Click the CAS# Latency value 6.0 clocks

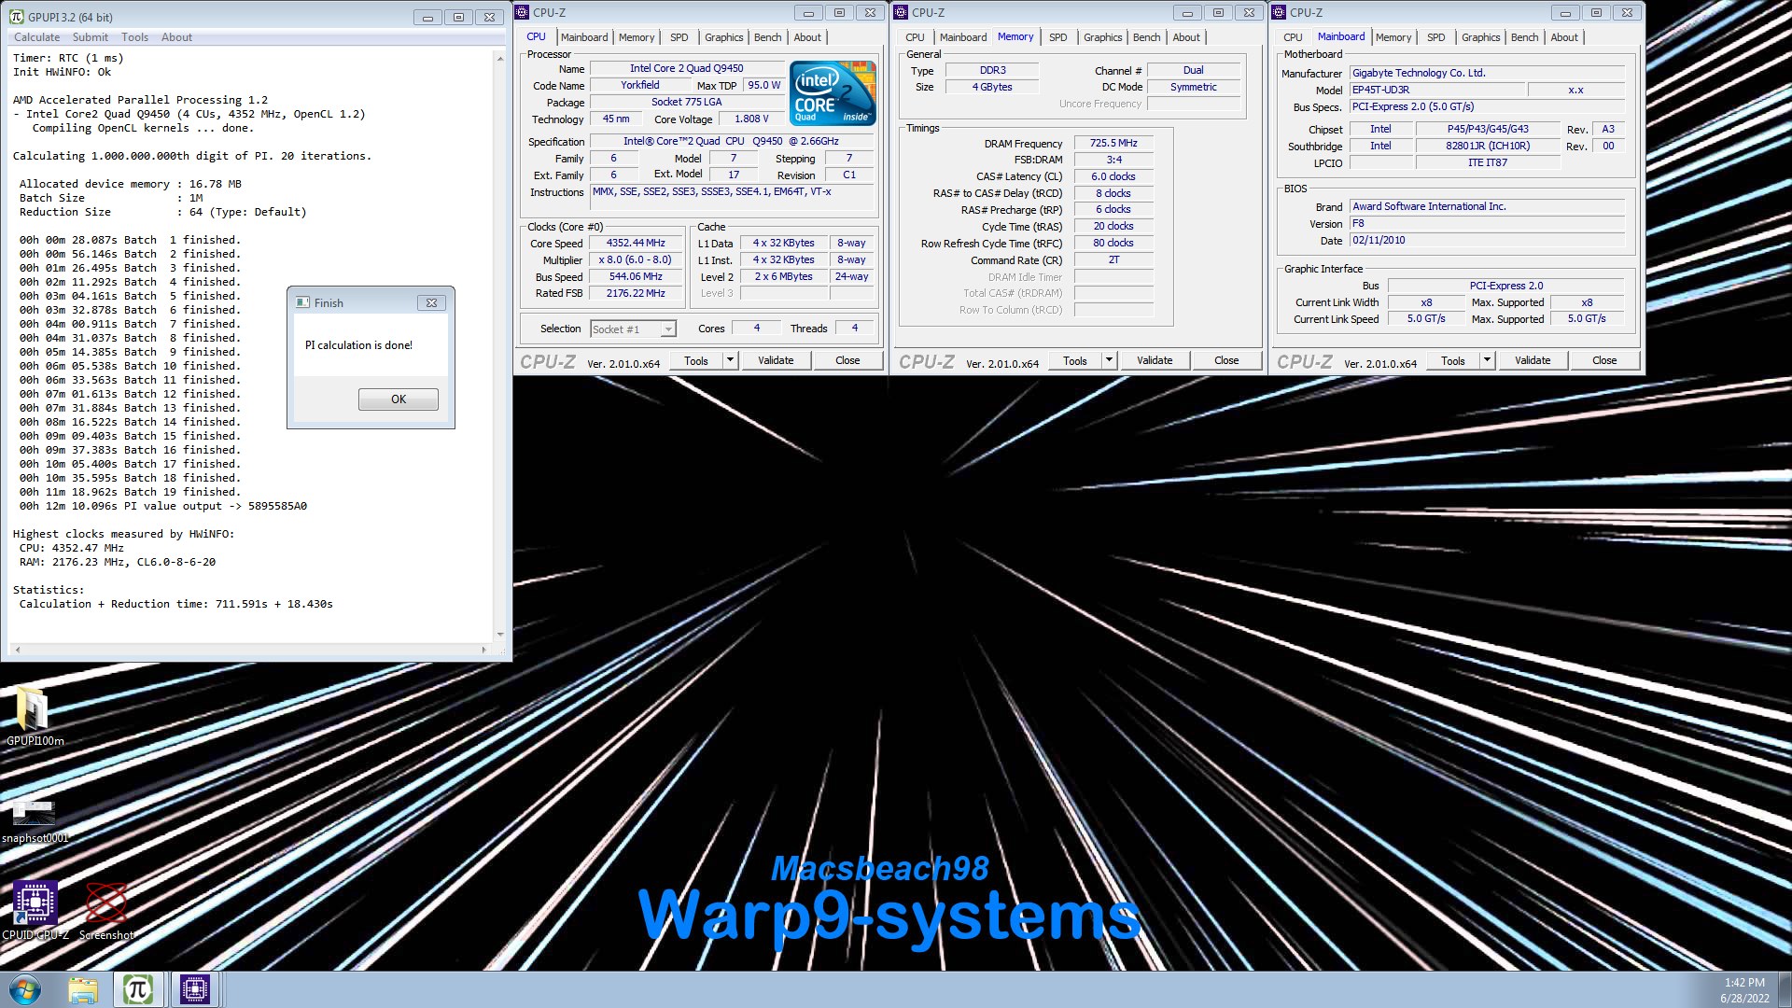1113,176
